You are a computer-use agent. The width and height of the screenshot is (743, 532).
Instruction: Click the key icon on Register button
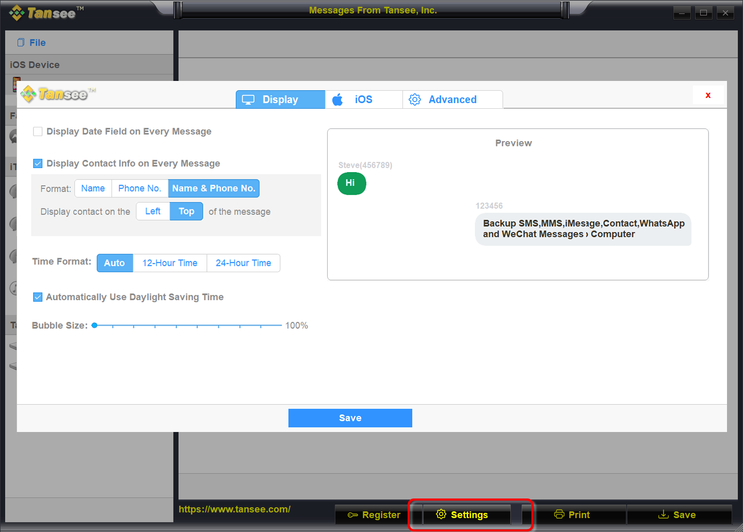coord(353,515)
